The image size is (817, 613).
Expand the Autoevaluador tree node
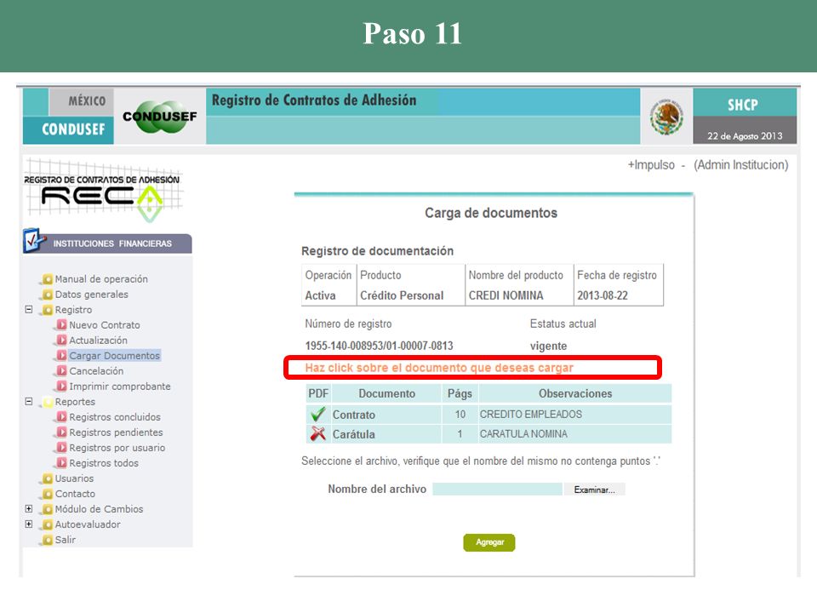(x=29, y=524)
